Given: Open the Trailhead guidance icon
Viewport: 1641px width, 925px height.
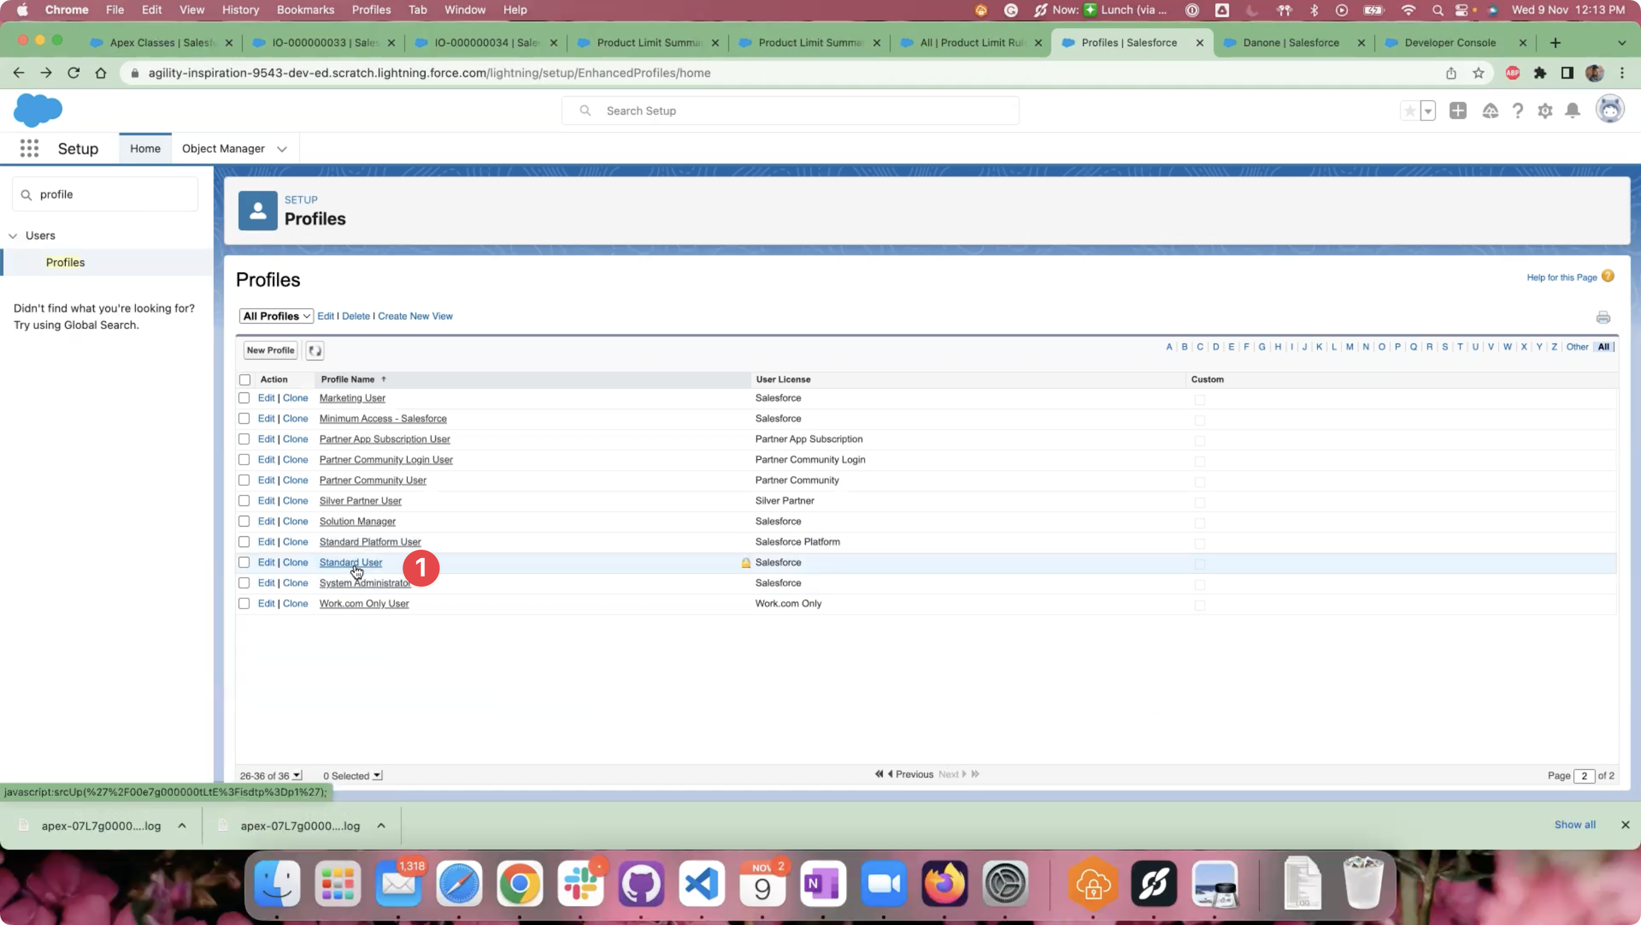Looking at the screenshot, I should click(x=1490, y=111).
